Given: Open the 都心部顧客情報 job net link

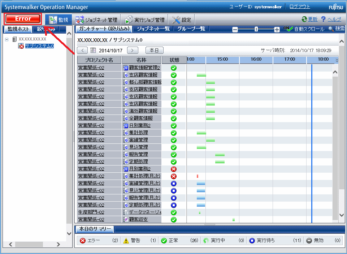Looking at the screenshot, I should click(145, 82).
